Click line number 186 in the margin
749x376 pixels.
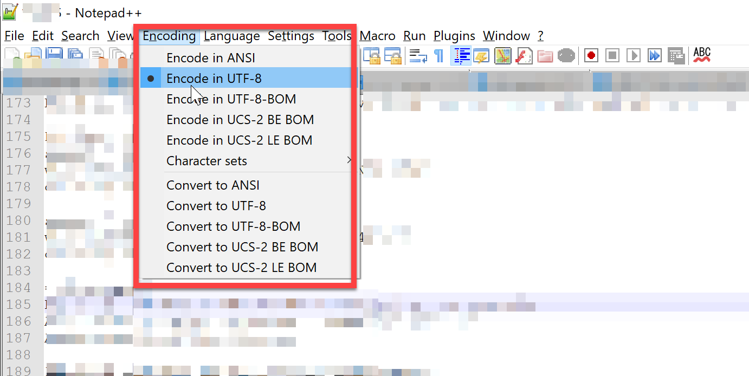click(19, 321)
